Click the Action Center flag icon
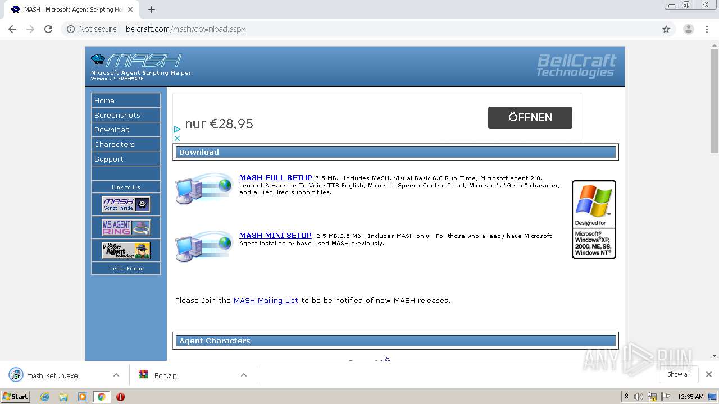Viewport: 719px width, 404px height. (x=665, y=397)
